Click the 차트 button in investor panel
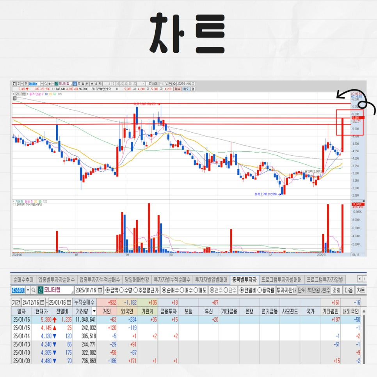 click(360, 290)
